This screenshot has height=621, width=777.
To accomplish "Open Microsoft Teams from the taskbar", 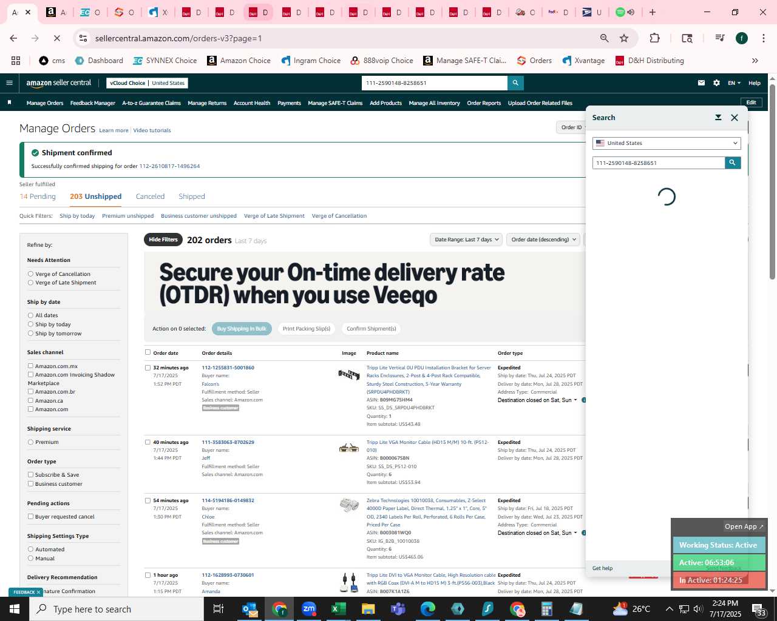I will [x=398, y=609].
